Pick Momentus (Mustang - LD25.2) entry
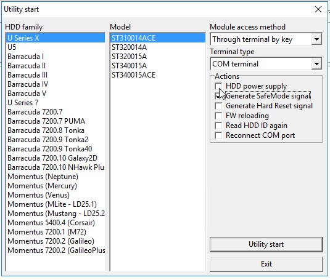330x280 pixels. 56,214
